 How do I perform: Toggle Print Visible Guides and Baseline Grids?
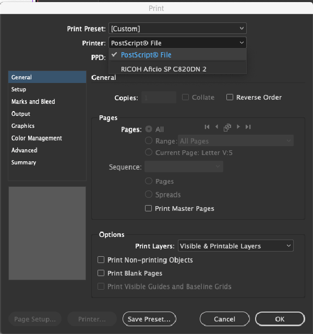(101, 287)
